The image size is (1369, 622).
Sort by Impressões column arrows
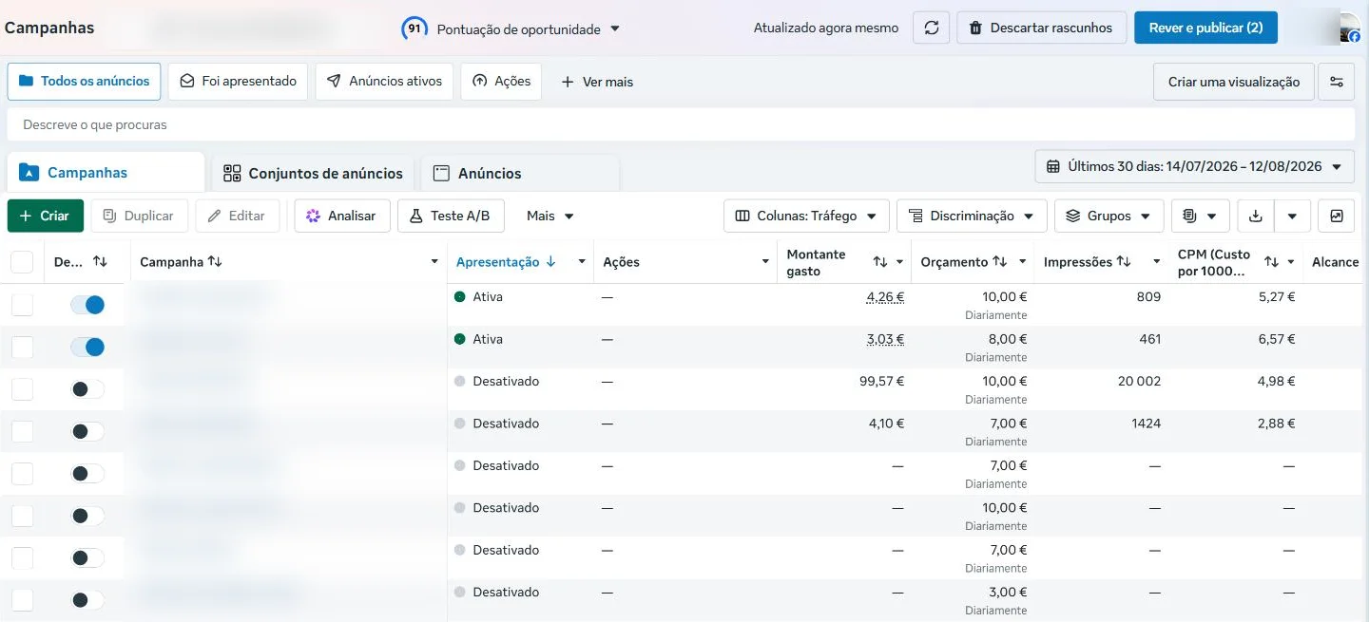[1124, 262]
